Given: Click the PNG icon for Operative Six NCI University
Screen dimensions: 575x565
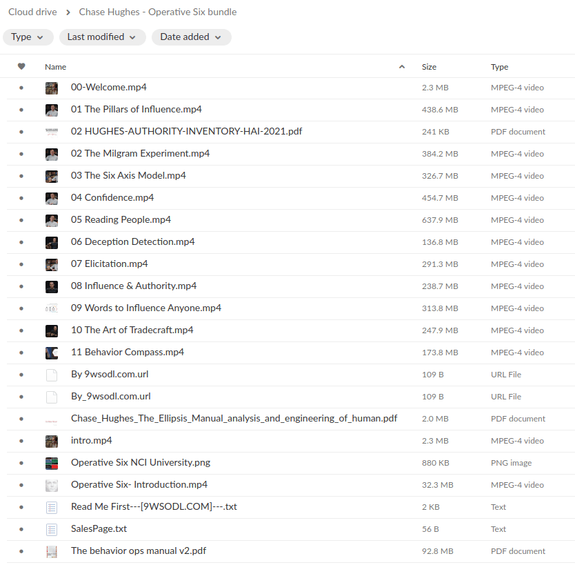Looking at the screenshot, I should click(52, 463).
